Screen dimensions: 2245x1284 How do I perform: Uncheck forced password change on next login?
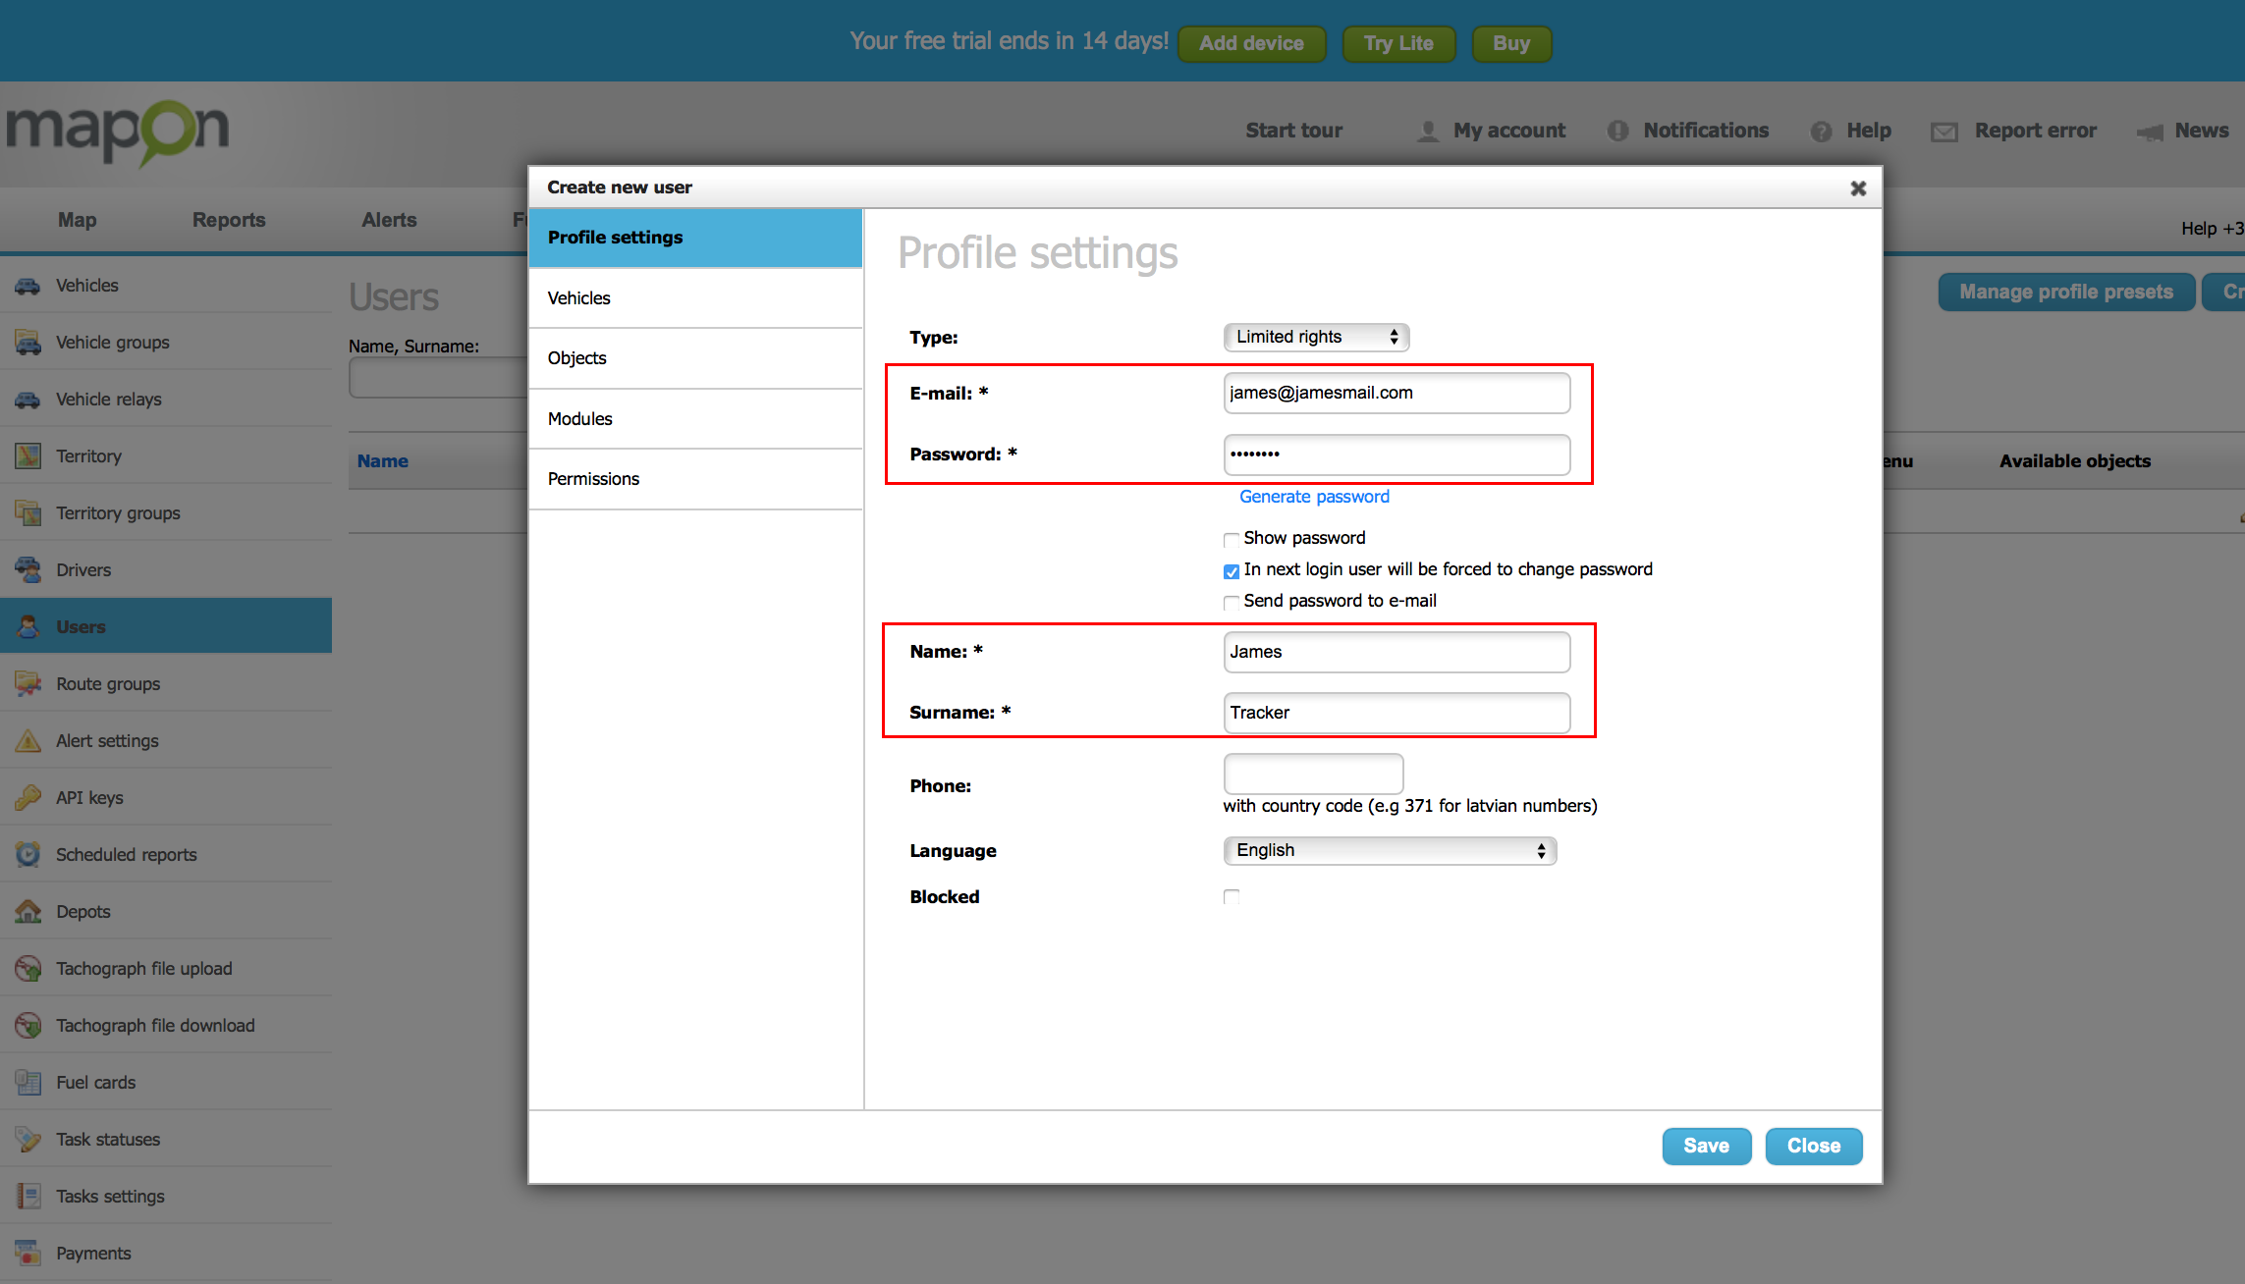(x=1231, y=571)
